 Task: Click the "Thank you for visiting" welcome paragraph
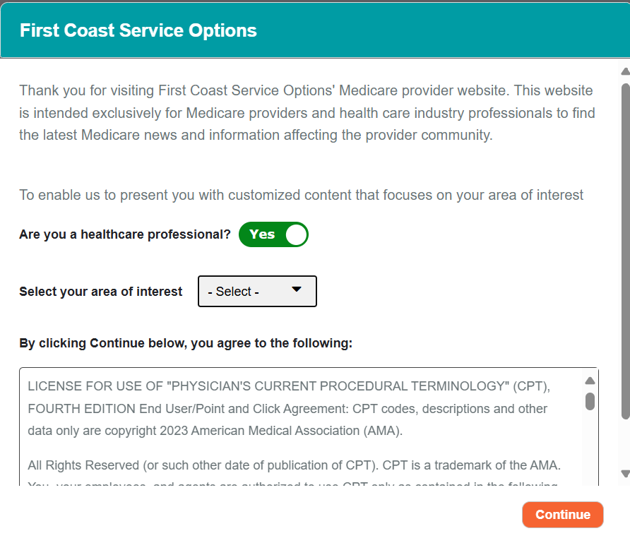(307, 113)
